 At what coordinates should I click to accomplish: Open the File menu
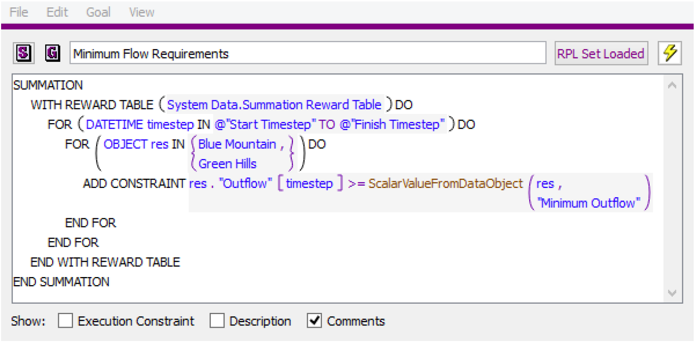coord(19,12)
